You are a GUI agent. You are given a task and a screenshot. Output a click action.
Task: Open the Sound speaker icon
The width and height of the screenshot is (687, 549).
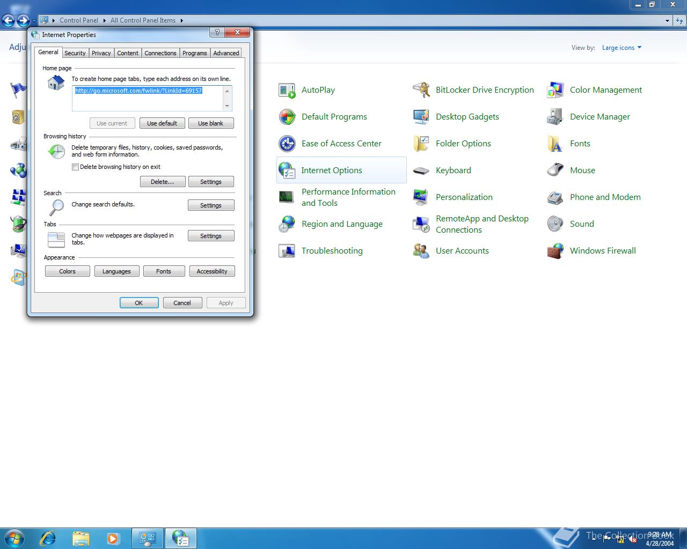pyautogui.click(x=556, y=224)
